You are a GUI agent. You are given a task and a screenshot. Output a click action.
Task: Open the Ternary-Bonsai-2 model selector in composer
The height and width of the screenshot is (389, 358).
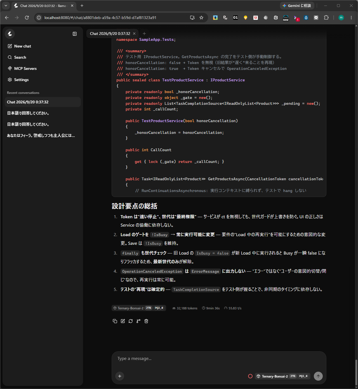click(282, 376)
